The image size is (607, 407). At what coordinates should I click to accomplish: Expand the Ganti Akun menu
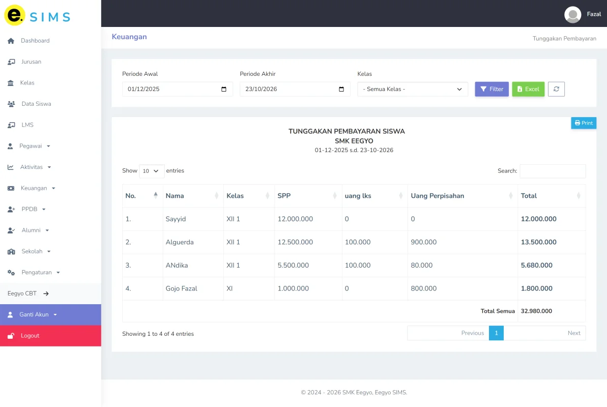[50, 314]
